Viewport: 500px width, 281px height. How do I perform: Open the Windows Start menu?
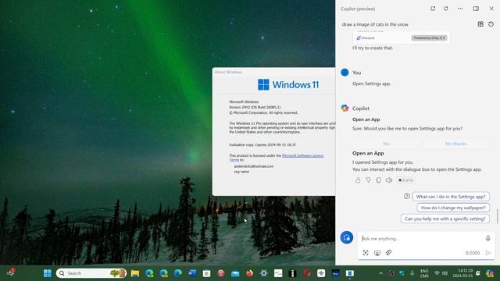48,273
